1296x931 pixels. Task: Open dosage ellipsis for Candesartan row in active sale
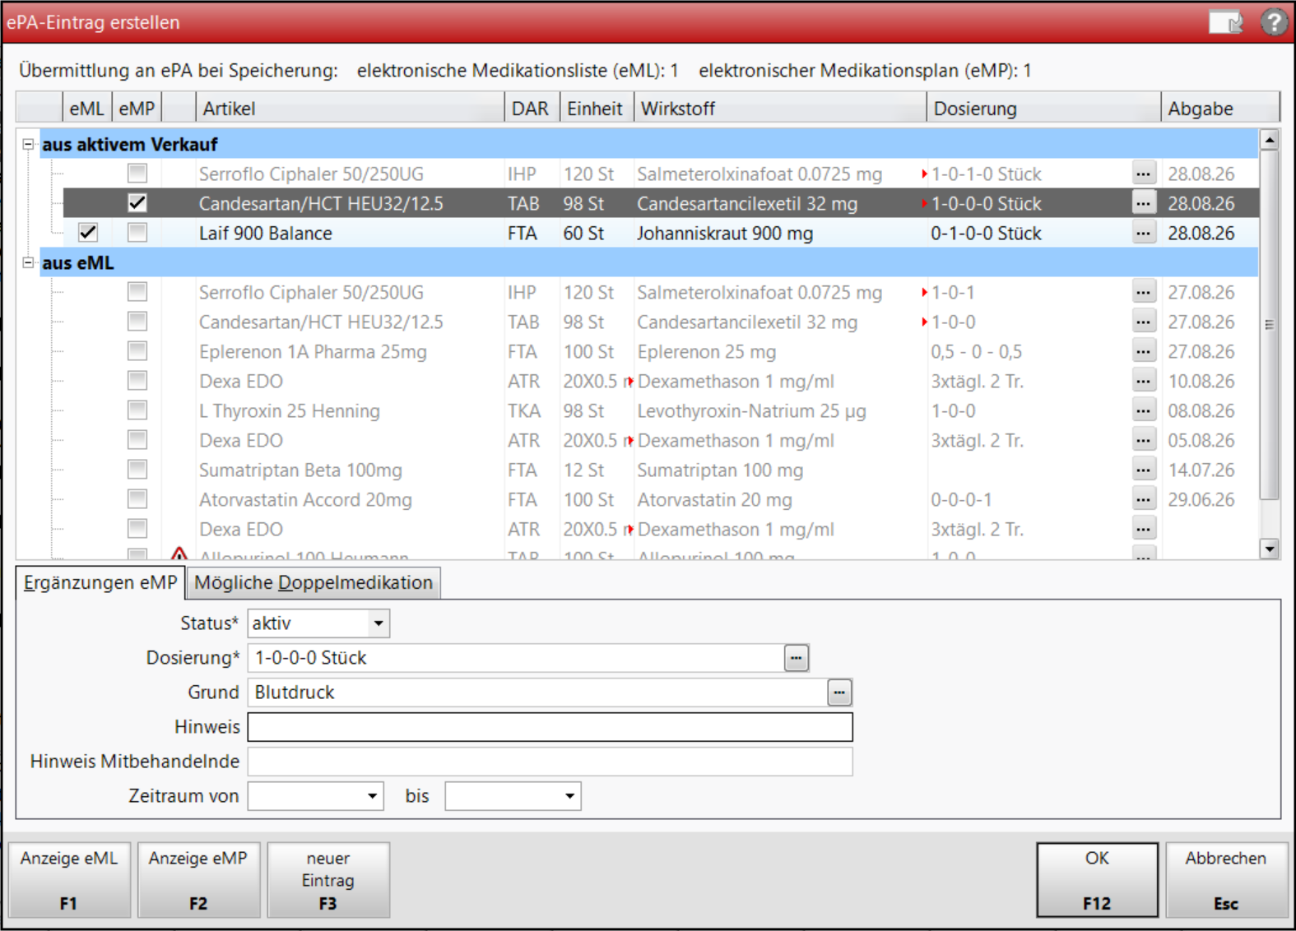[x=1143, y=203]
